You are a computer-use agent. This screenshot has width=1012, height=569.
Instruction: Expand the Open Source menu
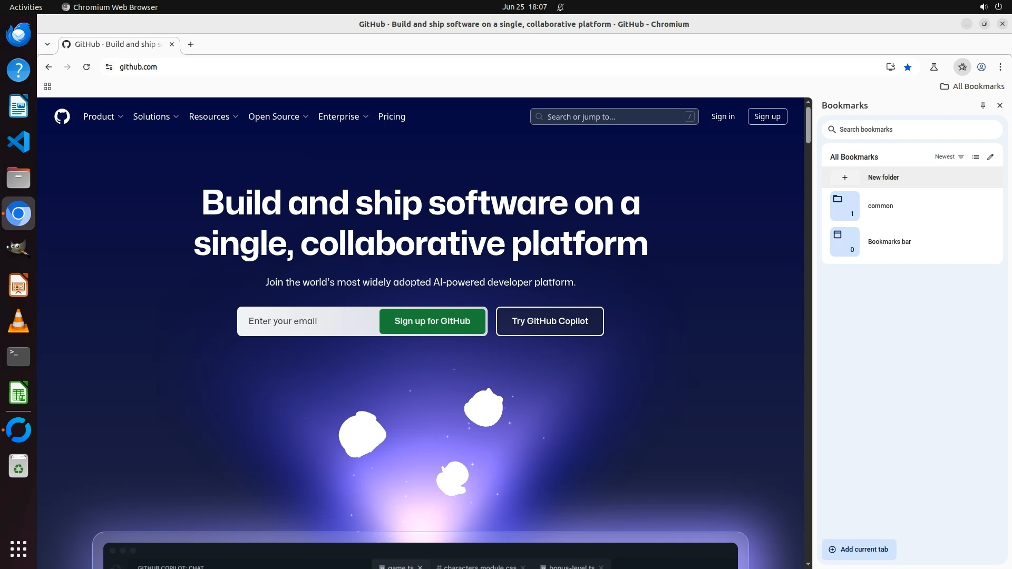click(278, 116)
